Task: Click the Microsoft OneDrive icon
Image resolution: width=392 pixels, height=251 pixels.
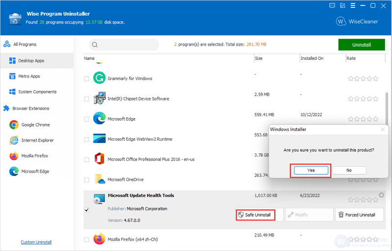Action: (x=100, y=179)
